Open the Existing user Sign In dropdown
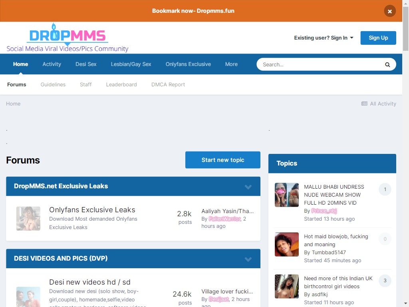 pyautogui.click(x=324, y=38)
